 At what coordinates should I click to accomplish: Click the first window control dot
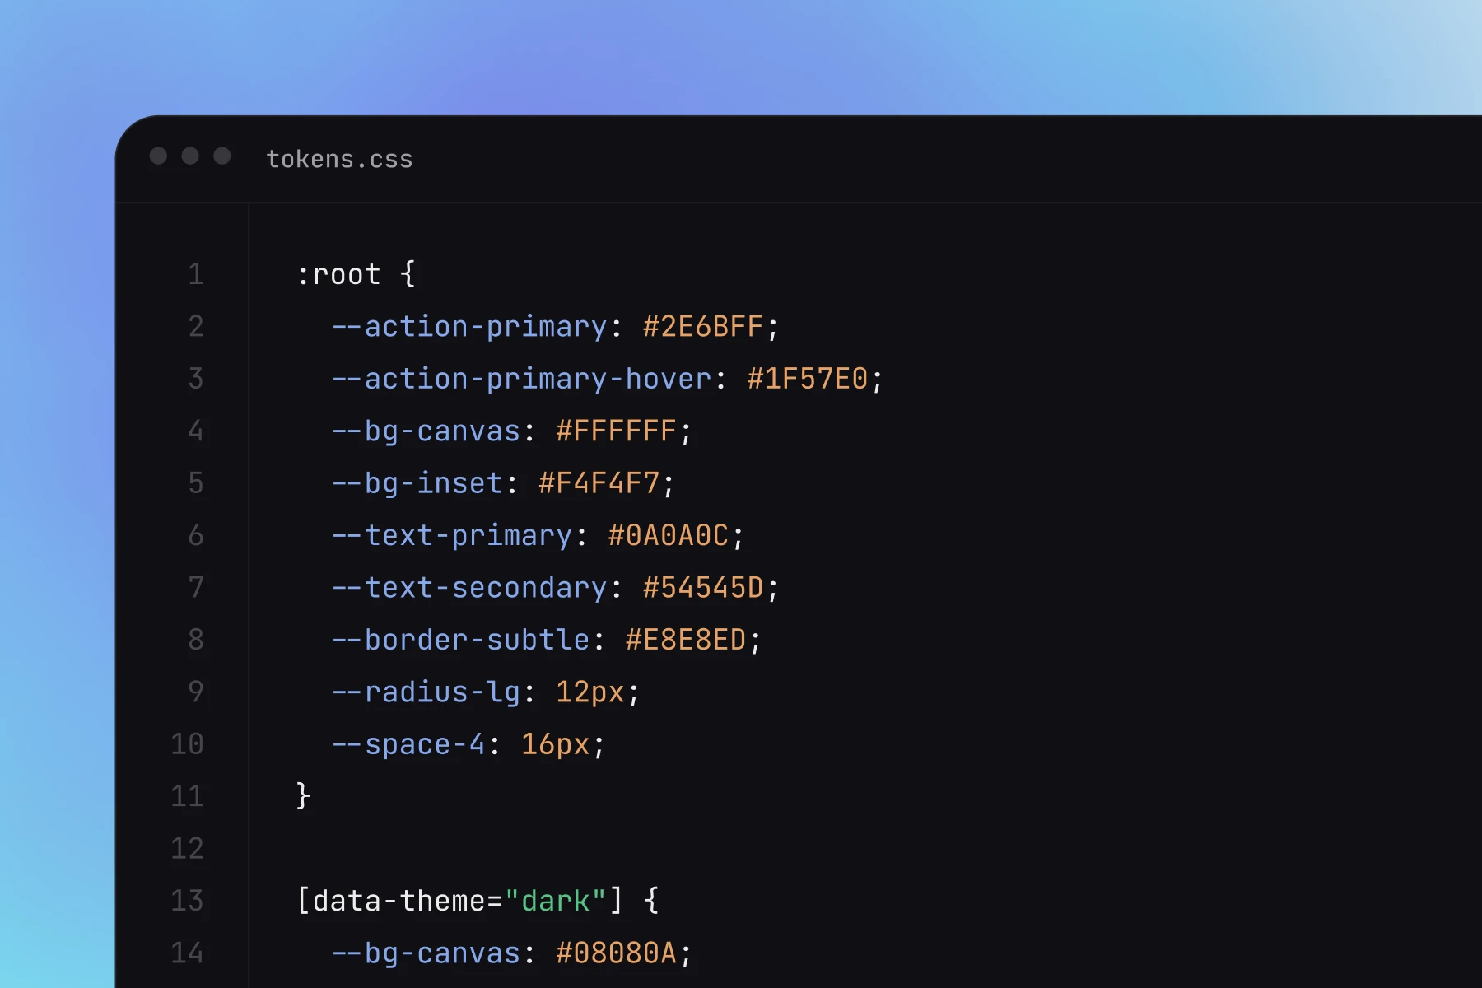tap(159, 156)
